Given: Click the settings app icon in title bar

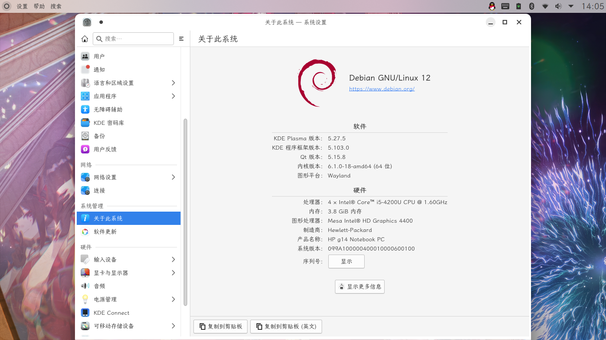Looking at the screenshot, I should [87, 22].
